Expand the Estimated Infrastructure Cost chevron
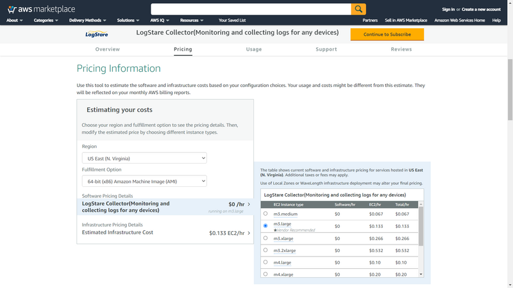Viewport: 513px width, 288px height. (x=249, y=233)
